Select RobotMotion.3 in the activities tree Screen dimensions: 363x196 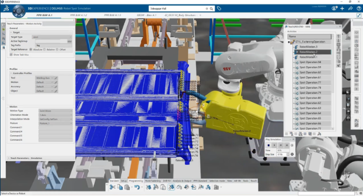pos(308,47)
